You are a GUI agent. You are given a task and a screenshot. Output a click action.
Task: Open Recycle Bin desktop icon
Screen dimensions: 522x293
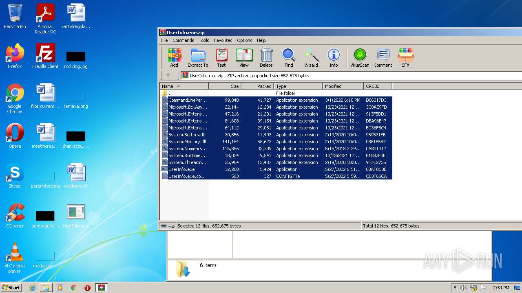click(x=15, y=17)
